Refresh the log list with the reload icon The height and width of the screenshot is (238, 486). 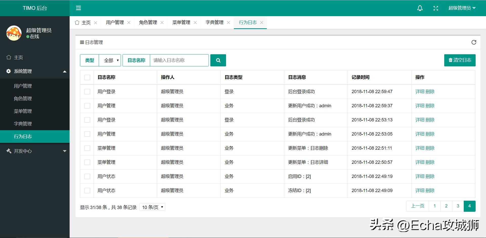(474, 42)
